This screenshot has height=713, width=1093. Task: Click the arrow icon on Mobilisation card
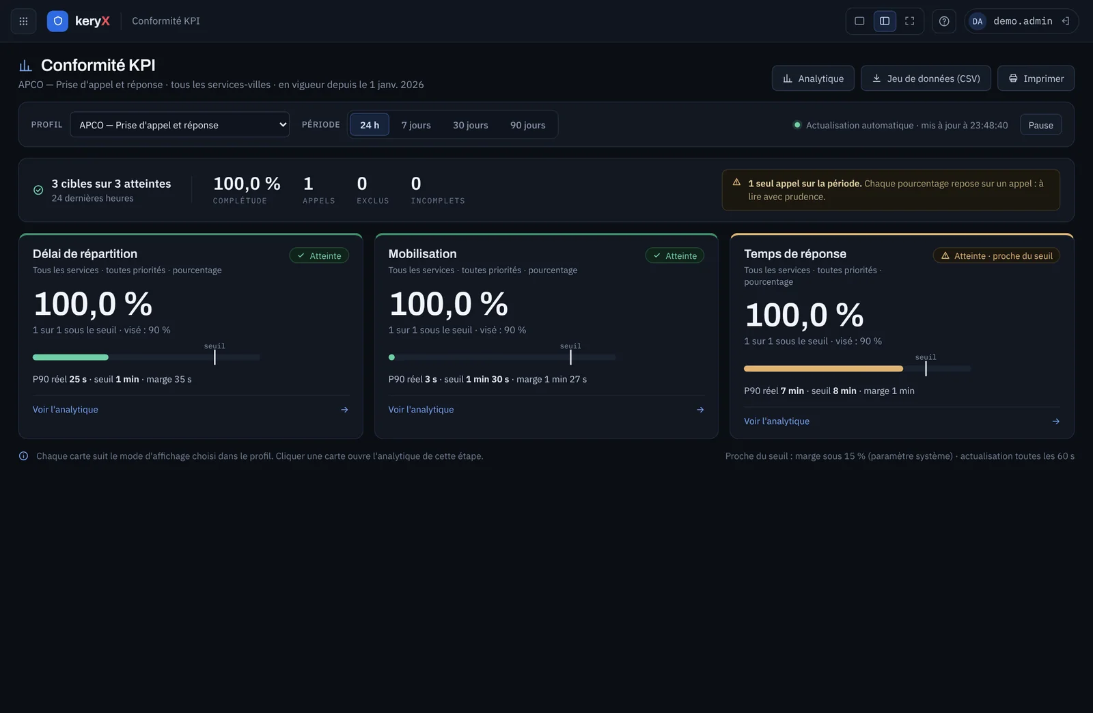(700, 410)
